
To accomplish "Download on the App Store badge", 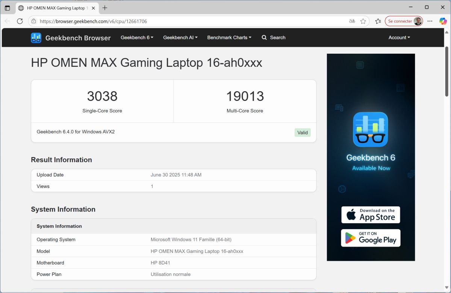I will (x=371, y=215).
